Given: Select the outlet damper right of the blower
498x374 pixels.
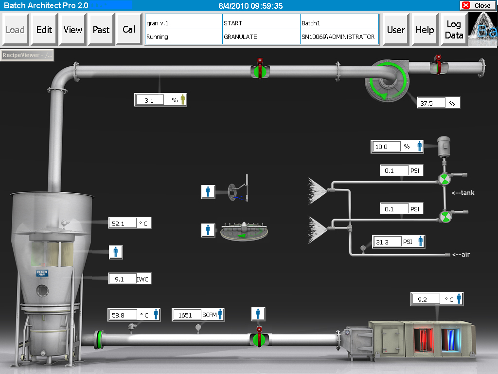Looking at the screenshot, I should 439,65.
